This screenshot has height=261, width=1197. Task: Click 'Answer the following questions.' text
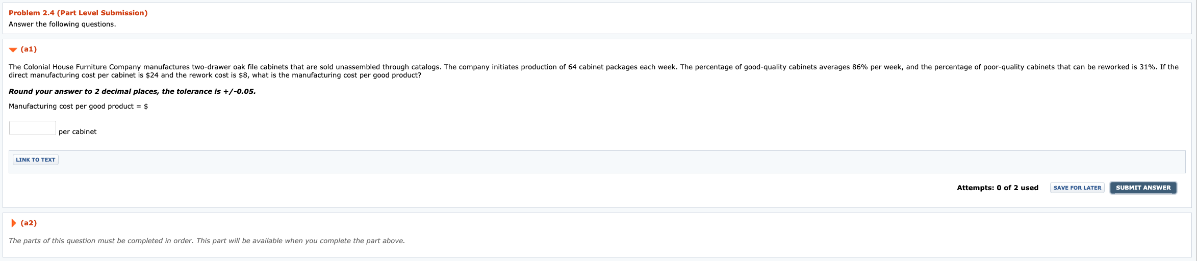[x=62, y=24]
